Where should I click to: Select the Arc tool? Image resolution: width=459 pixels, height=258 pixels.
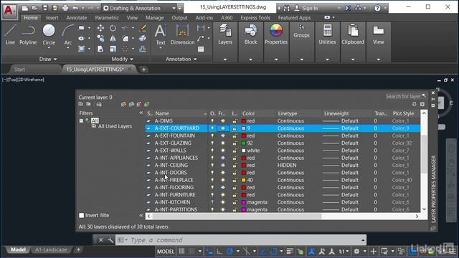coord(68,34)
